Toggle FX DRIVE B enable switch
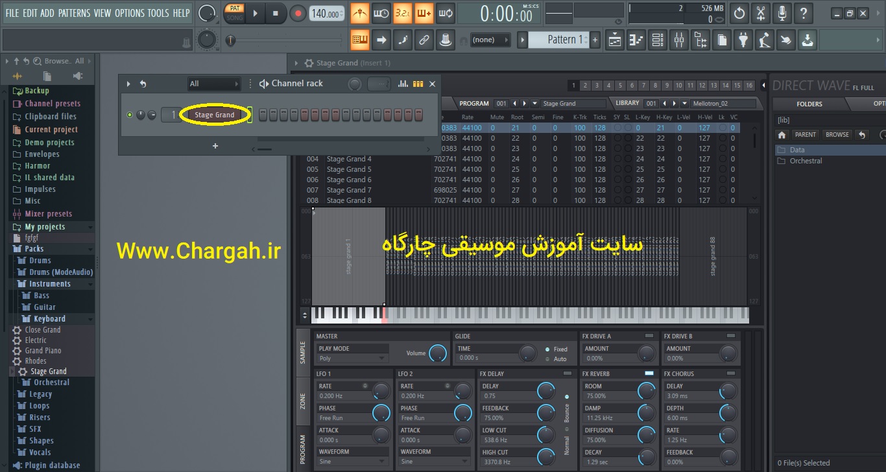Screen dimensions: 886x472 [x=731, y=336]
